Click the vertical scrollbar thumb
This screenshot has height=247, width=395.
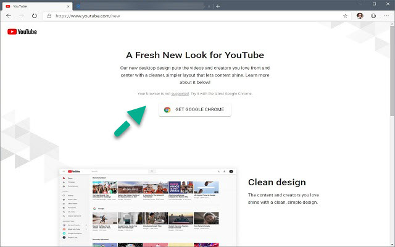(x=392, y=68)
